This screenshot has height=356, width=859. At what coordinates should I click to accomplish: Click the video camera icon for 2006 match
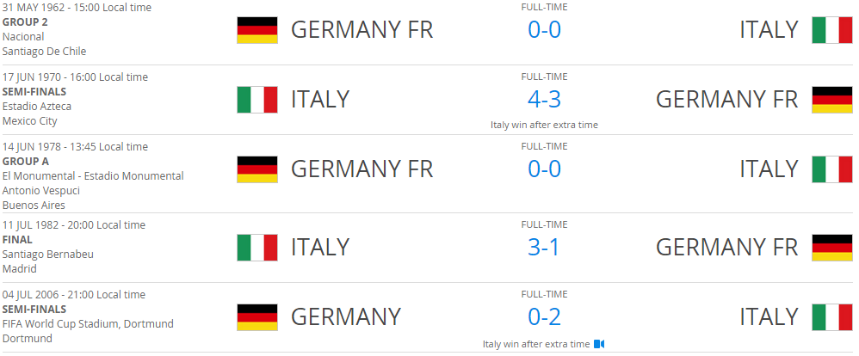[x=599, y=344]
